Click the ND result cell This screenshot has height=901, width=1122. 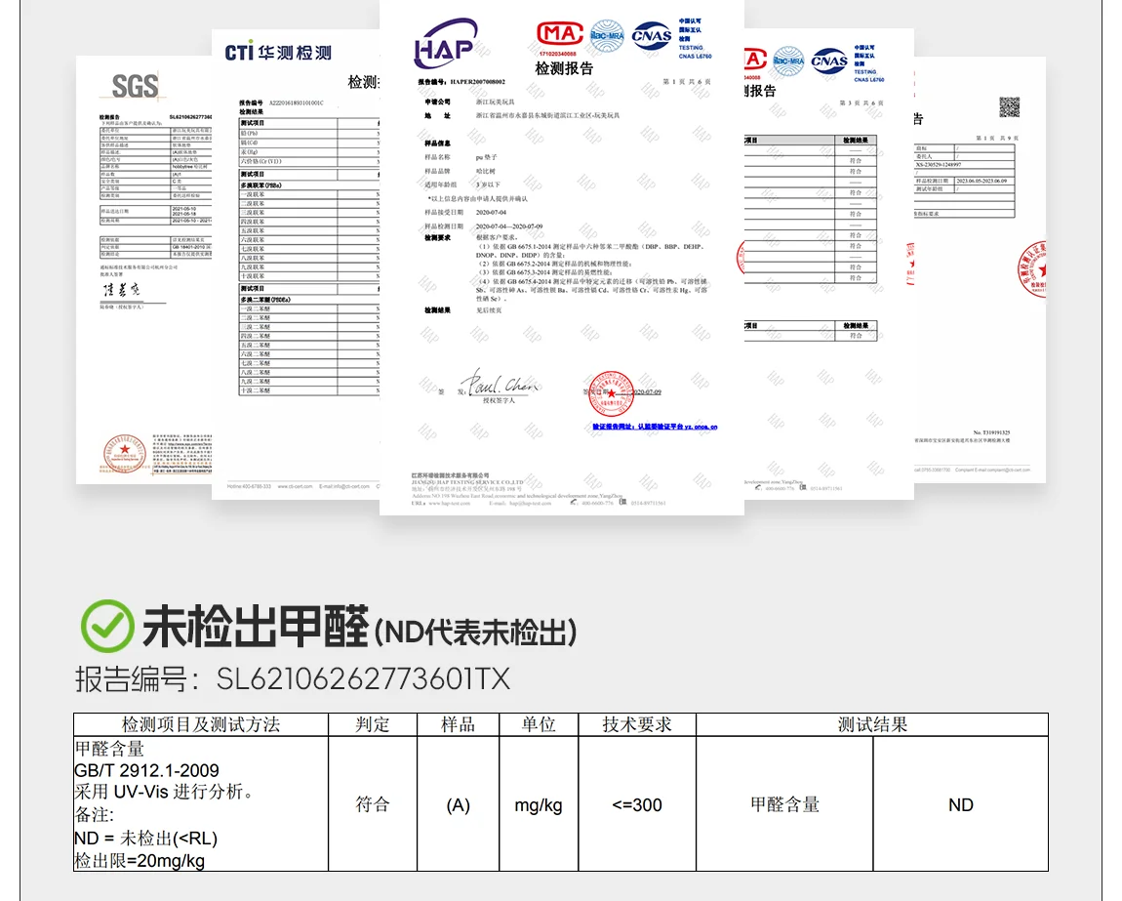(960, 805)
